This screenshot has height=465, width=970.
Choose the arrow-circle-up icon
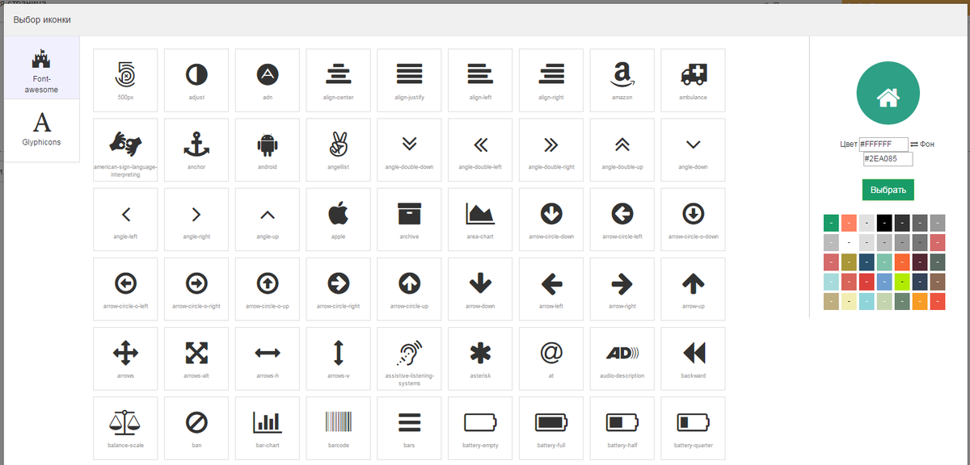[x=409, y=289]
